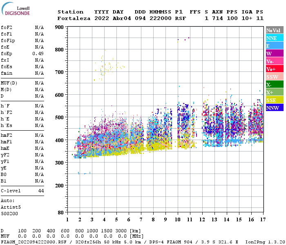Click the P1 value RSF
286x245 pixels.
[181, 18]
